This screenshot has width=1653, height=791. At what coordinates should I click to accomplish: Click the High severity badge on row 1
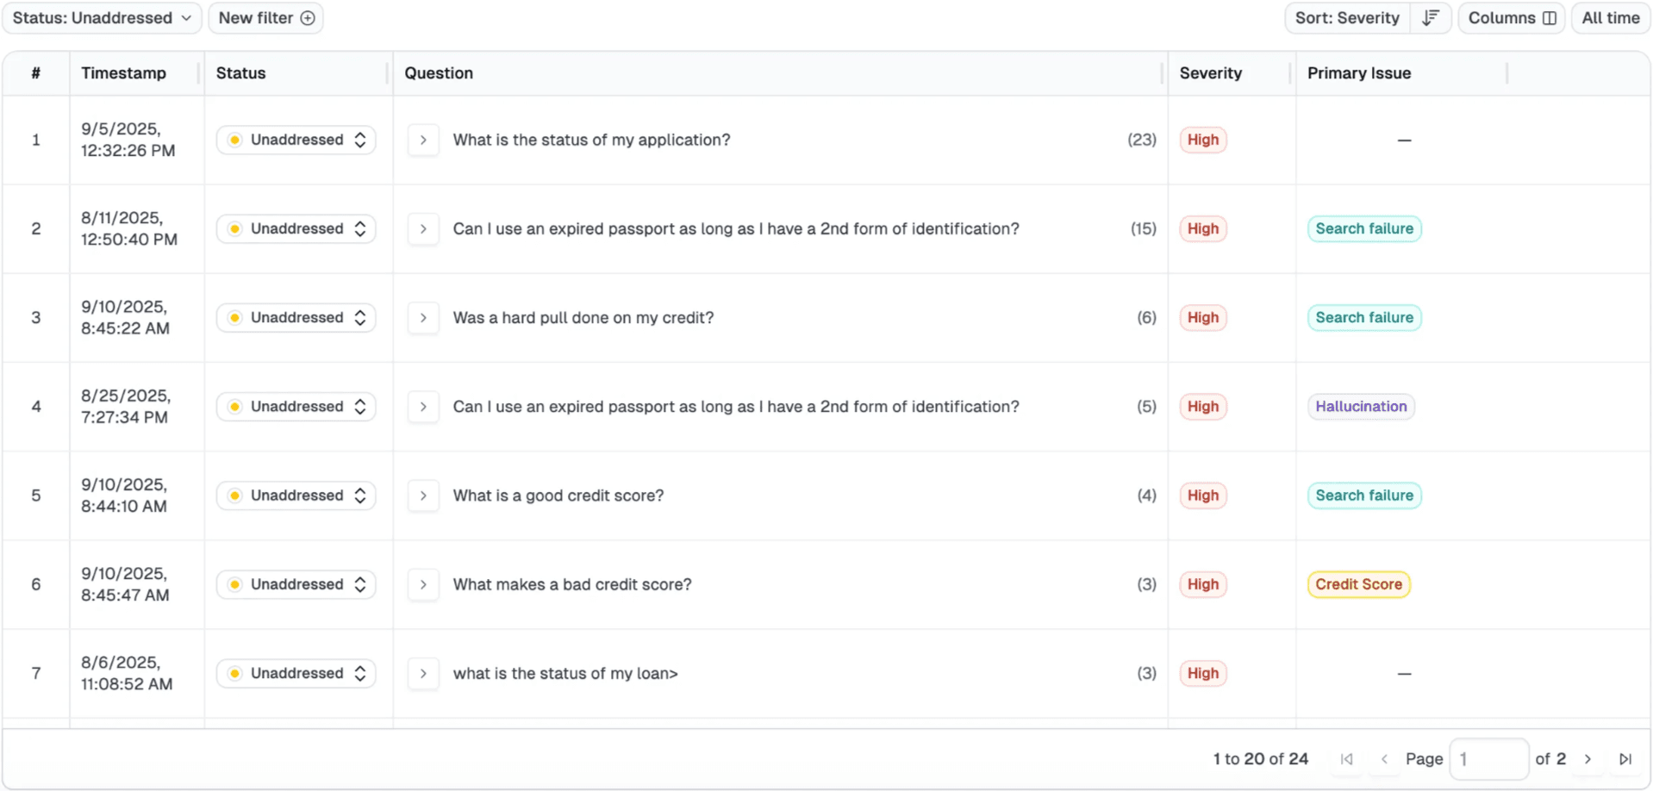(1203, 140)
